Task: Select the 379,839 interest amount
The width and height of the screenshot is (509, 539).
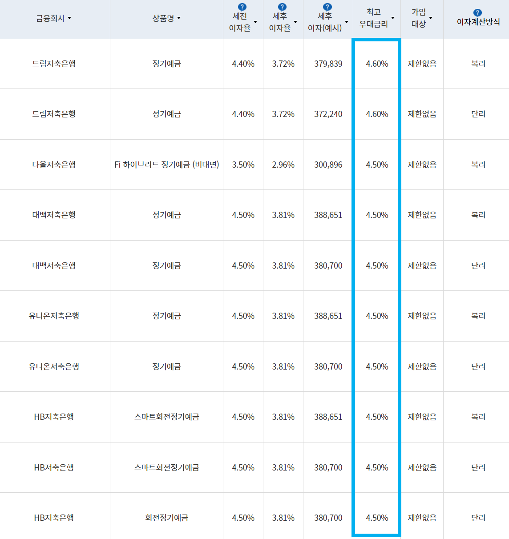Action: [x=328, y=64]
